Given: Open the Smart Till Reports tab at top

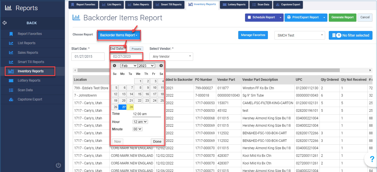Looking at the screenshot, I should 169,5.
